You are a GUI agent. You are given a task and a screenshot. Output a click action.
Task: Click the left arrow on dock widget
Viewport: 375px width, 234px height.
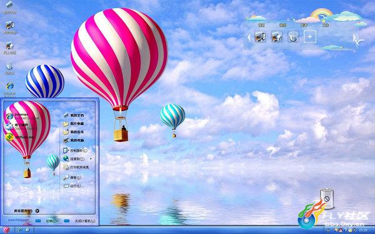(249, 37)
